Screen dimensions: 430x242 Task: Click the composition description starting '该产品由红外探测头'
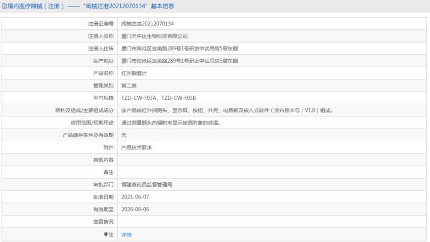pyautogui.click(x=227, y=110)
